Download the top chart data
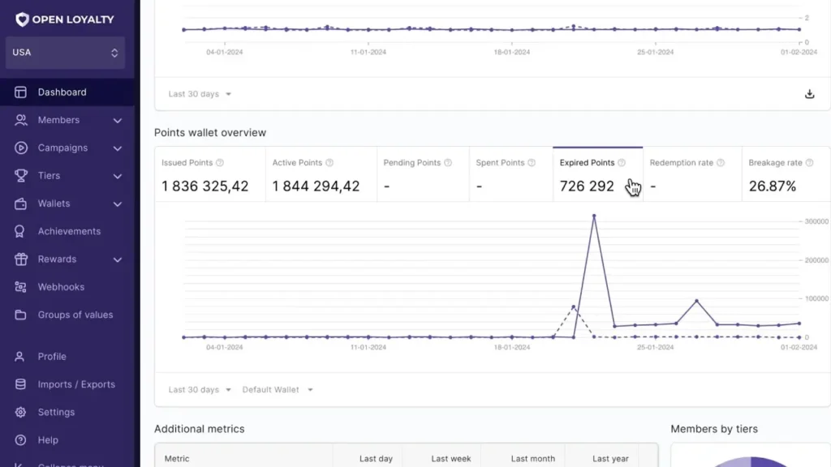The width and height of the screenshot is (831, 467). 809,94
